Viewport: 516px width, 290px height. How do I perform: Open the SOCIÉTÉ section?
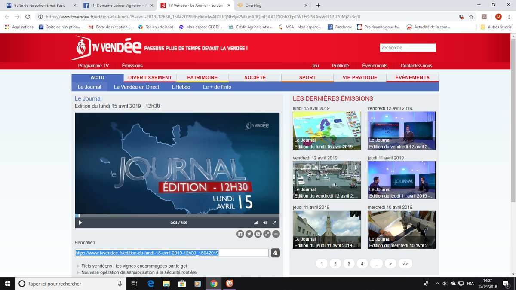[255, 78]
